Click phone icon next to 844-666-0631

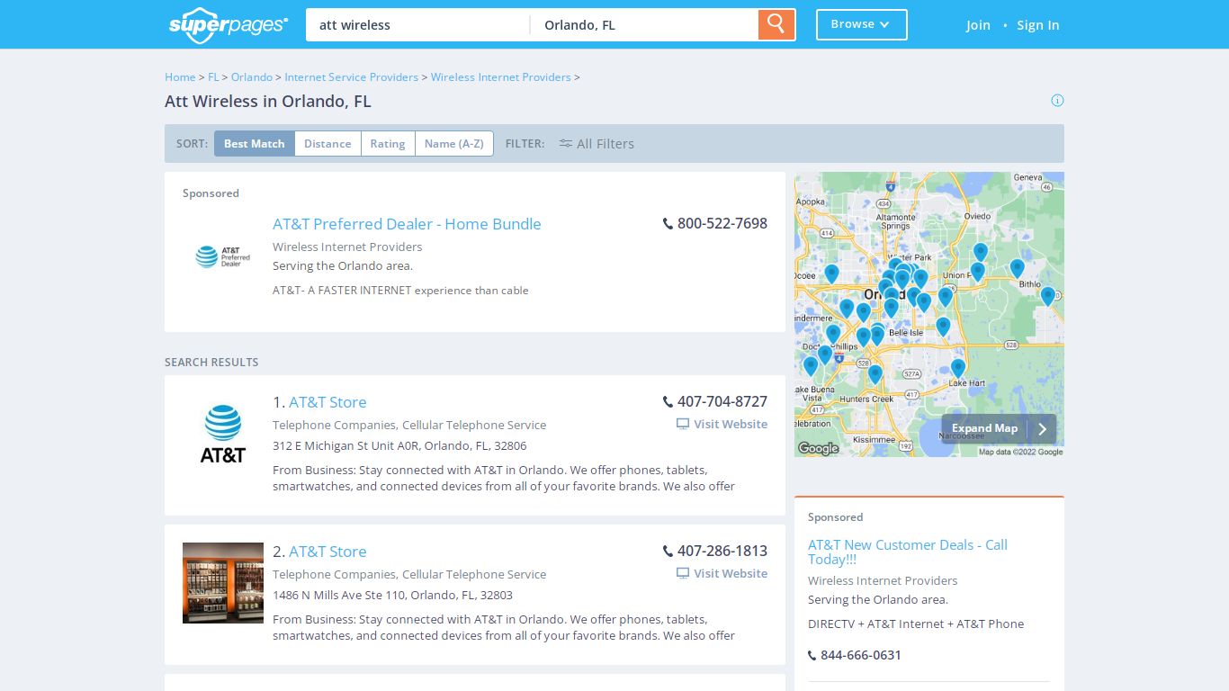tap(812, 655)
